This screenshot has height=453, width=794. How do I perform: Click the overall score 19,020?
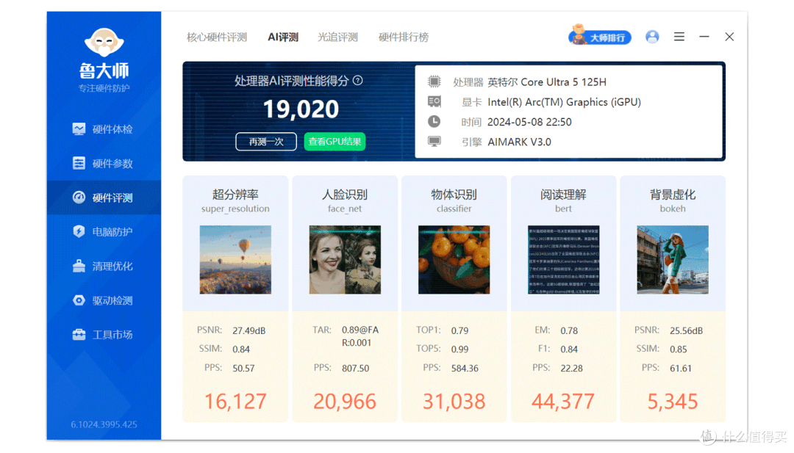[x=301, y=109]
